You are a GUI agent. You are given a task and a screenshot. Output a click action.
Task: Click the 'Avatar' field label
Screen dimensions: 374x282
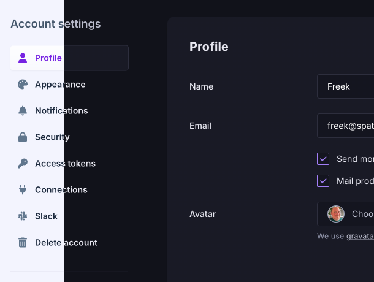202,214
